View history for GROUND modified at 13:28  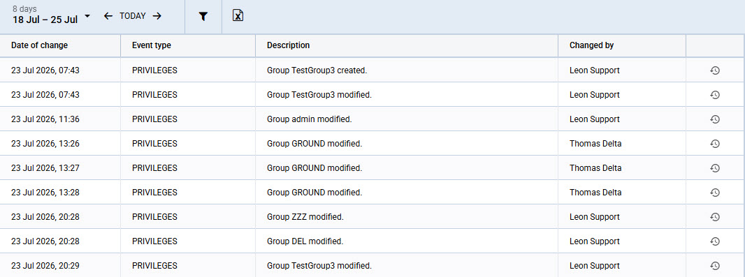point(714,193)
